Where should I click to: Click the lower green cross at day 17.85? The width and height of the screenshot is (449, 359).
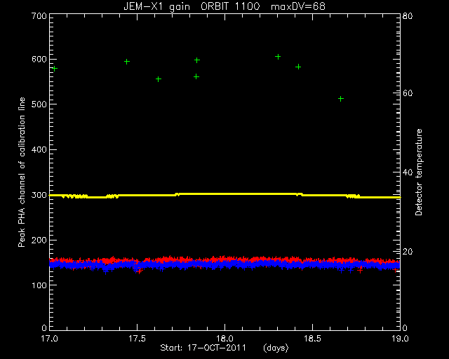(196, 76)
